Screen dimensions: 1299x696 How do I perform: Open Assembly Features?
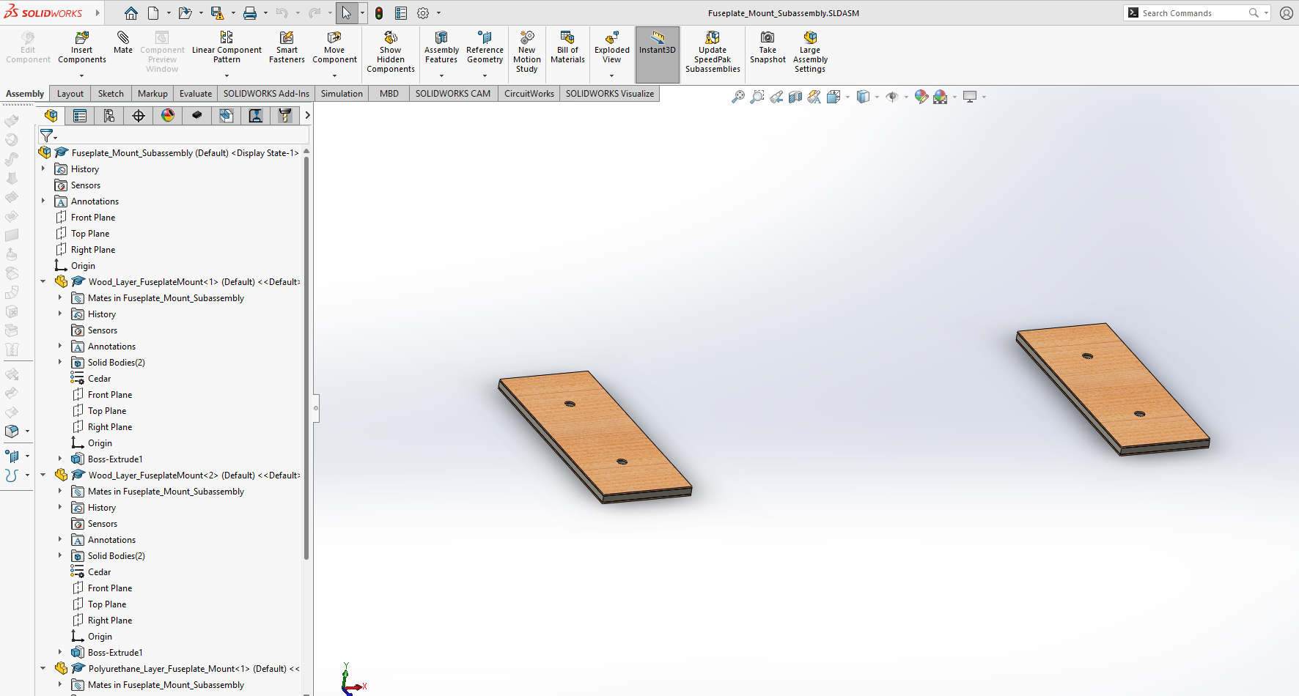click(441, 48)
